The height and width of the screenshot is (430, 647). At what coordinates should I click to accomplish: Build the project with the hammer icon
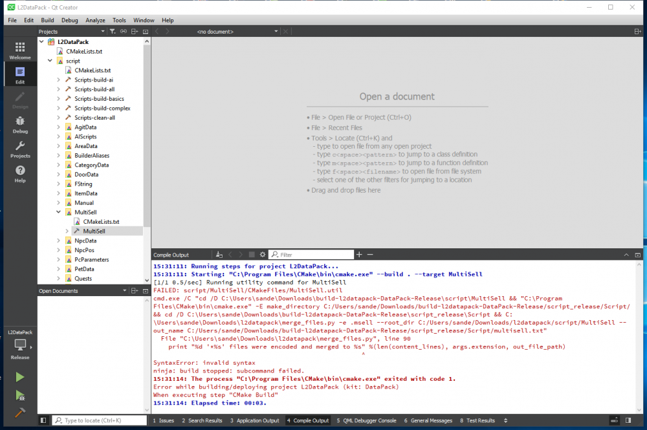pyautogui.click(x=19, y=413)
